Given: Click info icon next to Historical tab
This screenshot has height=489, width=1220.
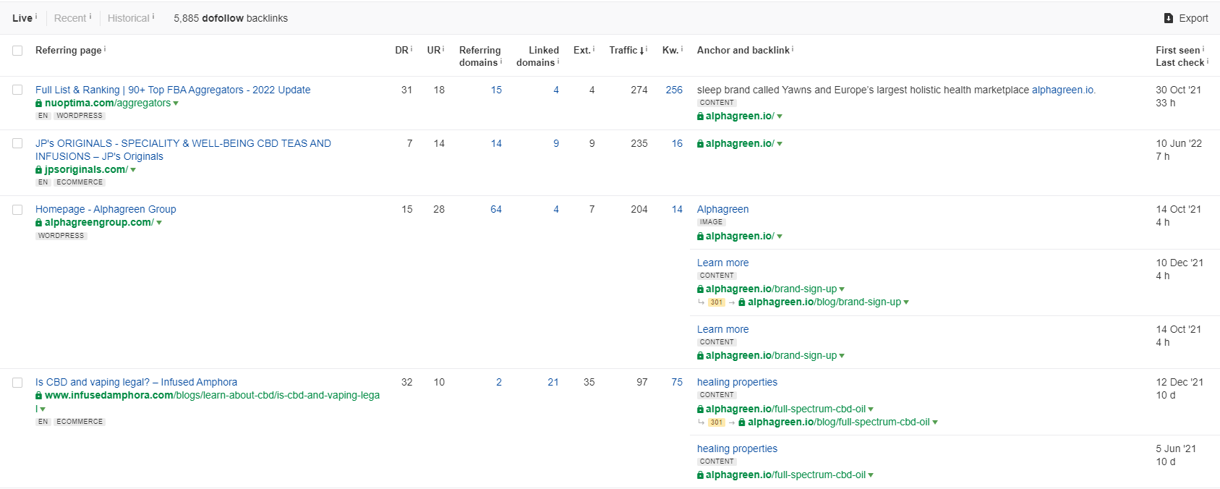Looking at the screenshot, I should pos(153,16).
